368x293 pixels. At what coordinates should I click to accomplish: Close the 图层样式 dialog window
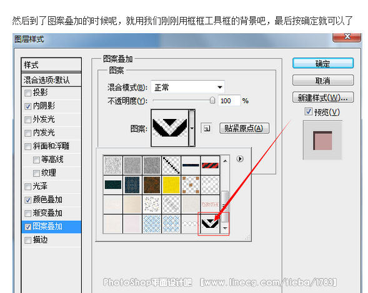pos(347,37)
